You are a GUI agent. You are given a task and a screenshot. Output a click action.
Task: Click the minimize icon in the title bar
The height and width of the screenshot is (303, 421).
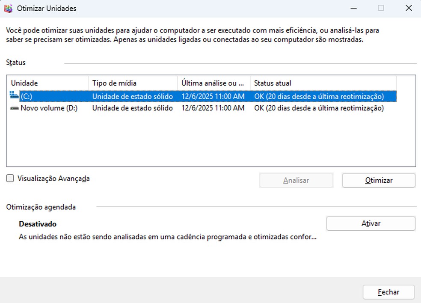coord(353,8)
